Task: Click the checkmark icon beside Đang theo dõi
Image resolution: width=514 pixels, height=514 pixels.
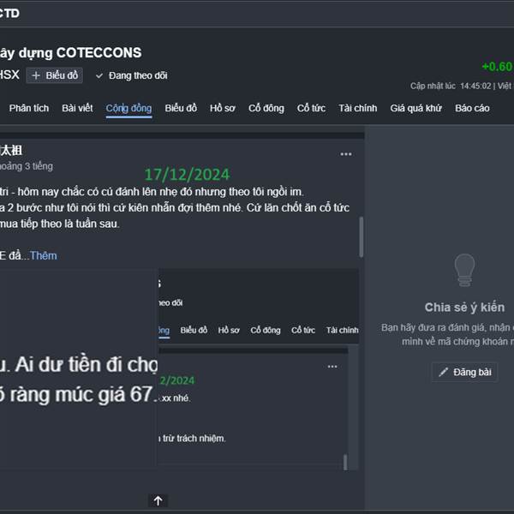Action: (99, 76)
